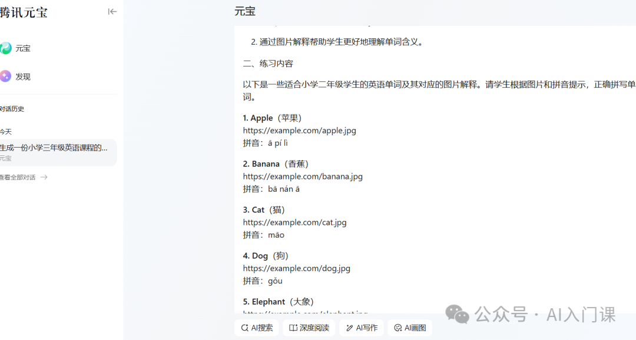Click the 腾讯元宝 title in sidebar
The width and height of the screenshot is (636, 340).
pyautogui.click(x=24, y=12)
